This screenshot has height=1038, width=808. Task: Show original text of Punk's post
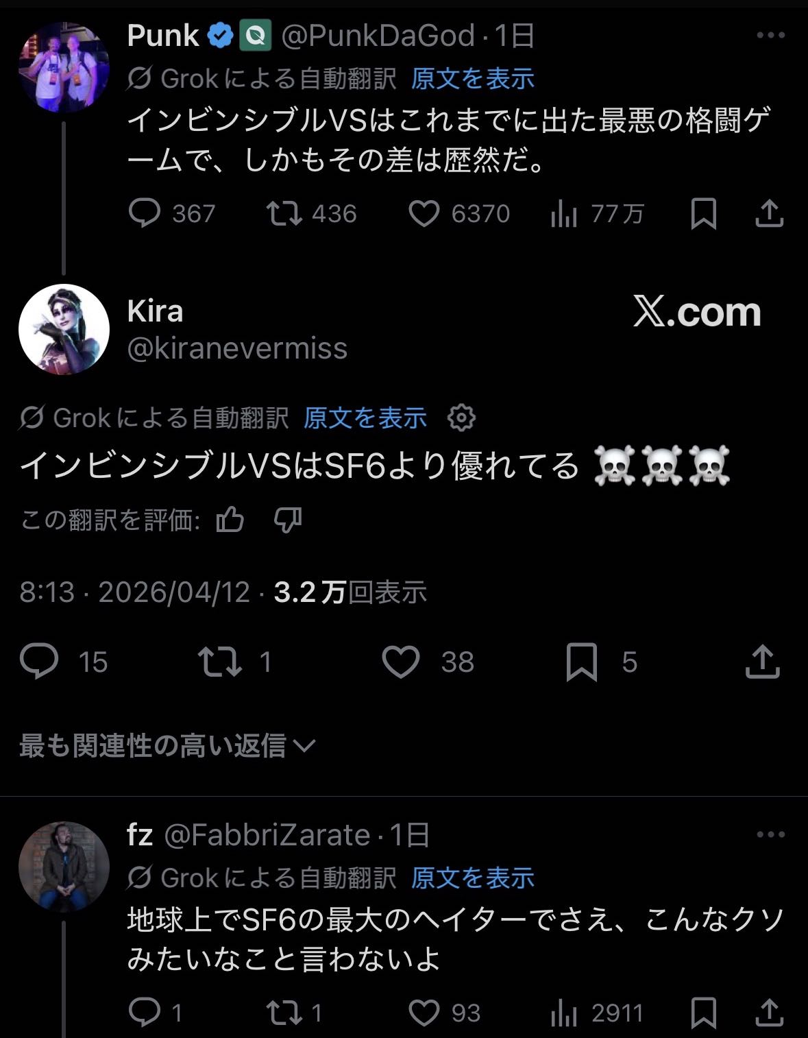(x=473, y=79)
